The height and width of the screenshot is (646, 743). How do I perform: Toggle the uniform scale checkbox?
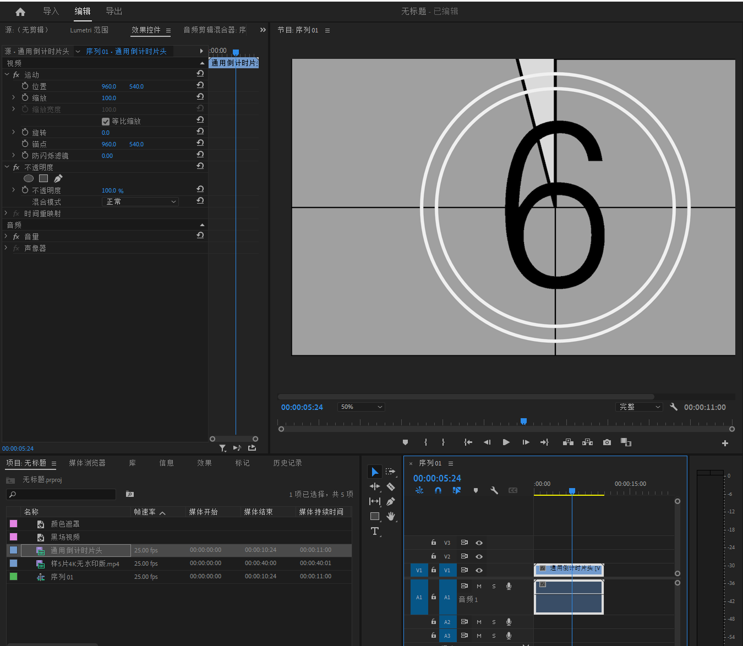(106, 122)
